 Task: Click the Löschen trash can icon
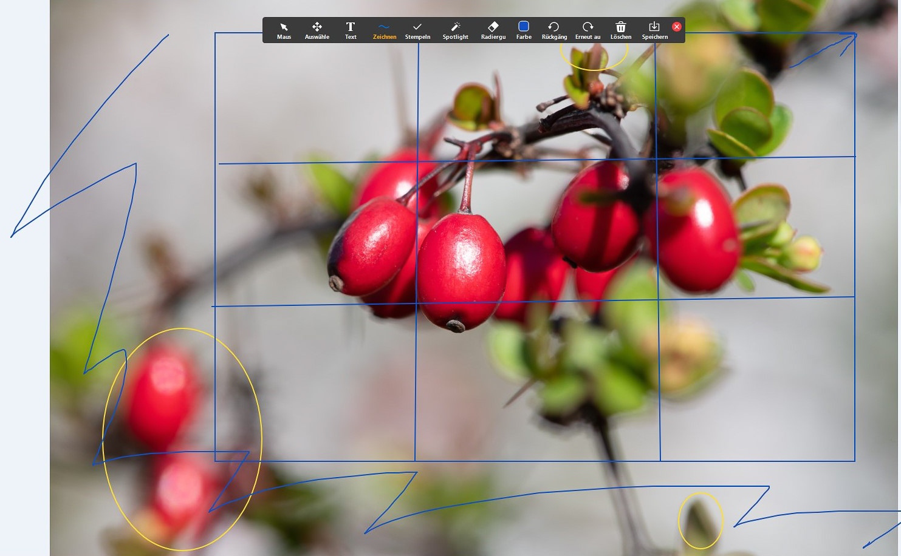pos(620,30)
